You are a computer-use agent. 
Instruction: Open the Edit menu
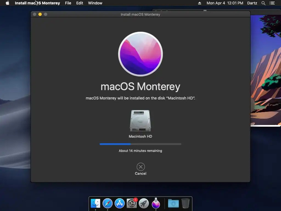coord(80,3)
